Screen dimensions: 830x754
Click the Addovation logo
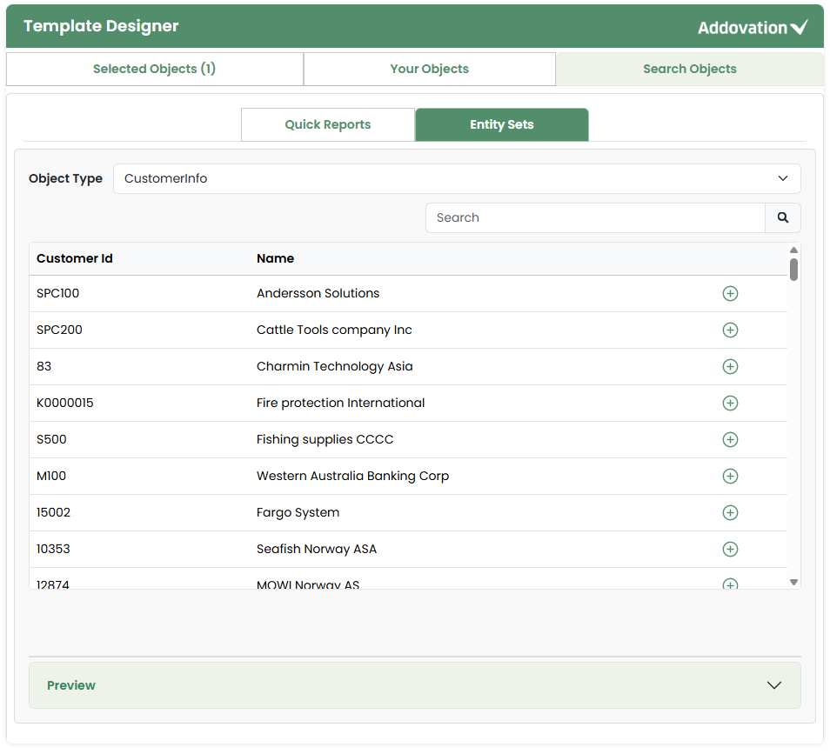(753, 28)
